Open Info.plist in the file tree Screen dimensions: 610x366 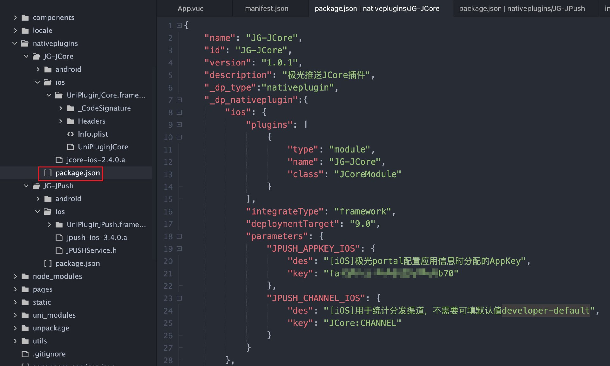pyautogui.click(x=93, y=134)
